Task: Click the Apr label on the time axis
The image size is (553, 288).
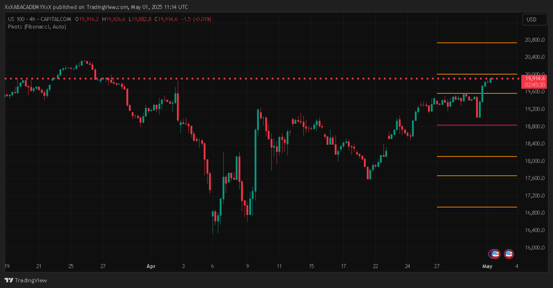Action: (x=151, y=266)
